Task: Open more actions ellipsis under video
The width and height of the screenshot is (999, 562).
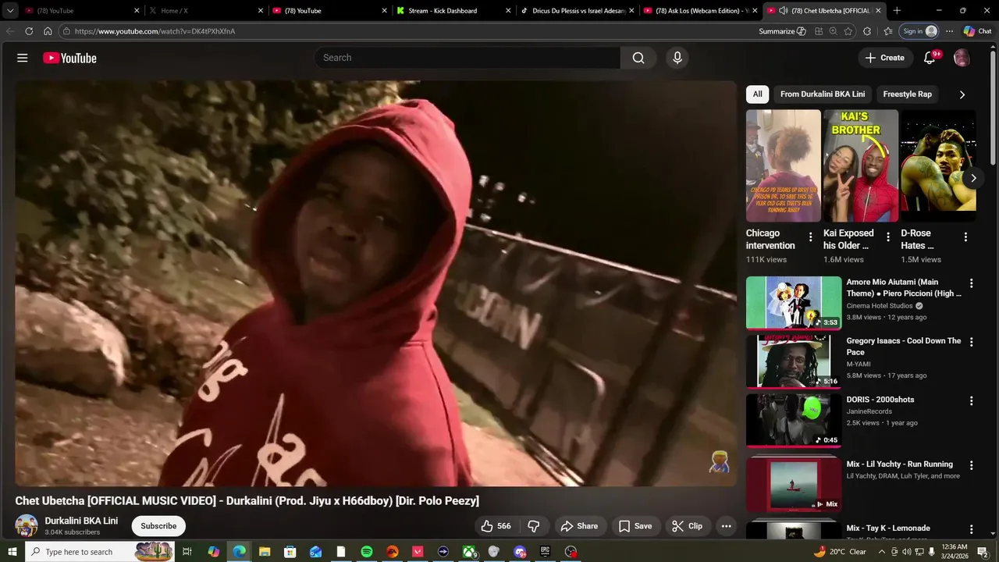Action: 726,526
